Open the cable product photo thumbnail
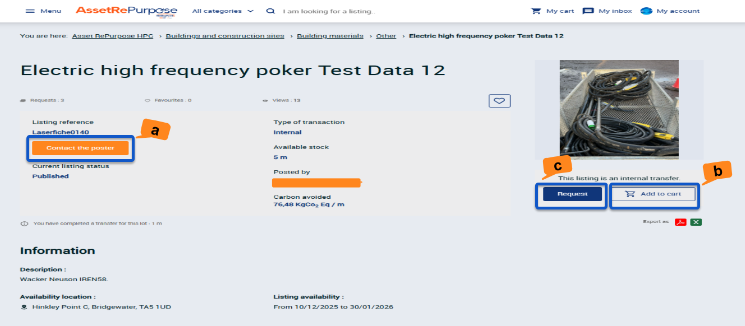 point(619,109)
